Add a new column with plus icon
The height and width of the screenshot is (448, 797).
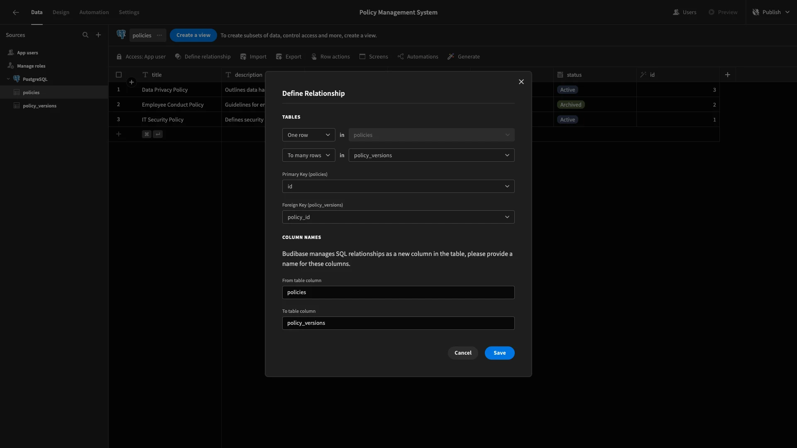(728, 75)
